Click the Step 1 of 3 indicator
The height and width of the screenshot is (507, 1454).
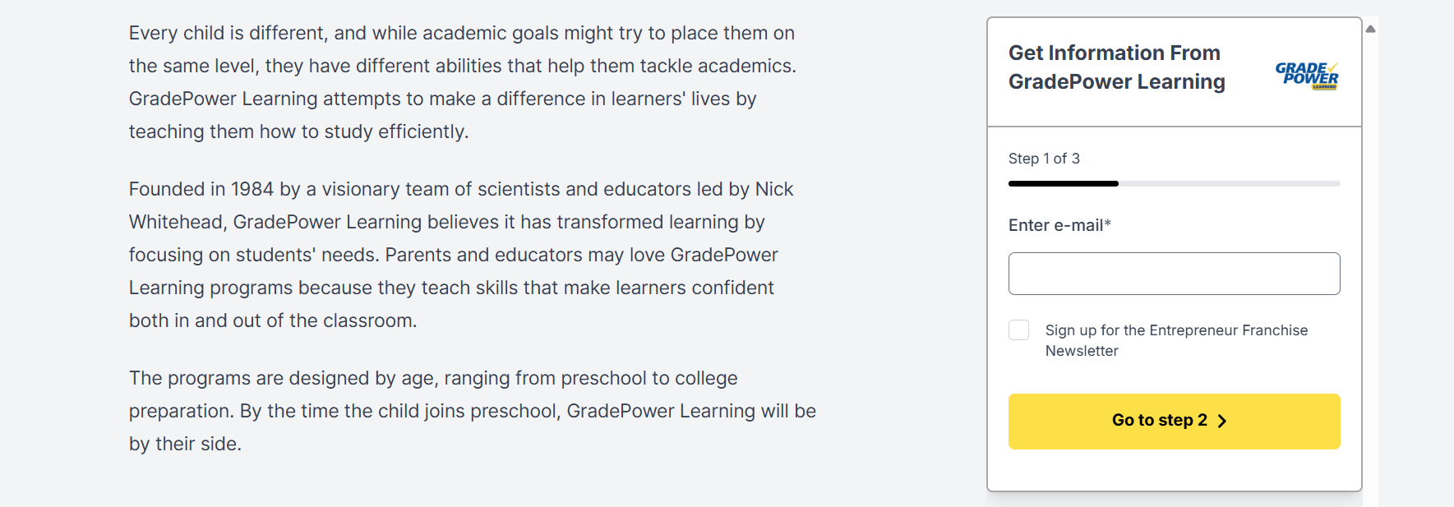[x=1044, y=159]
